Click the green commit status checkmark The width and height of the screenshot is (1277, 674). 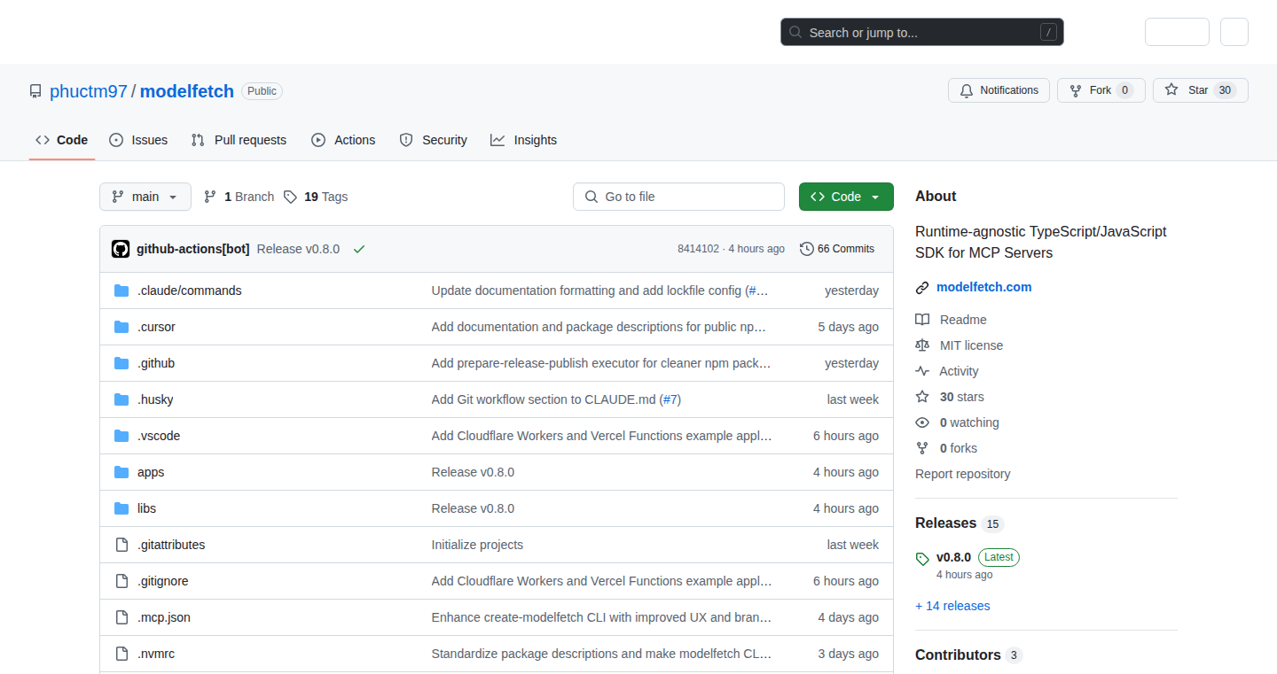tap(359, 249)
